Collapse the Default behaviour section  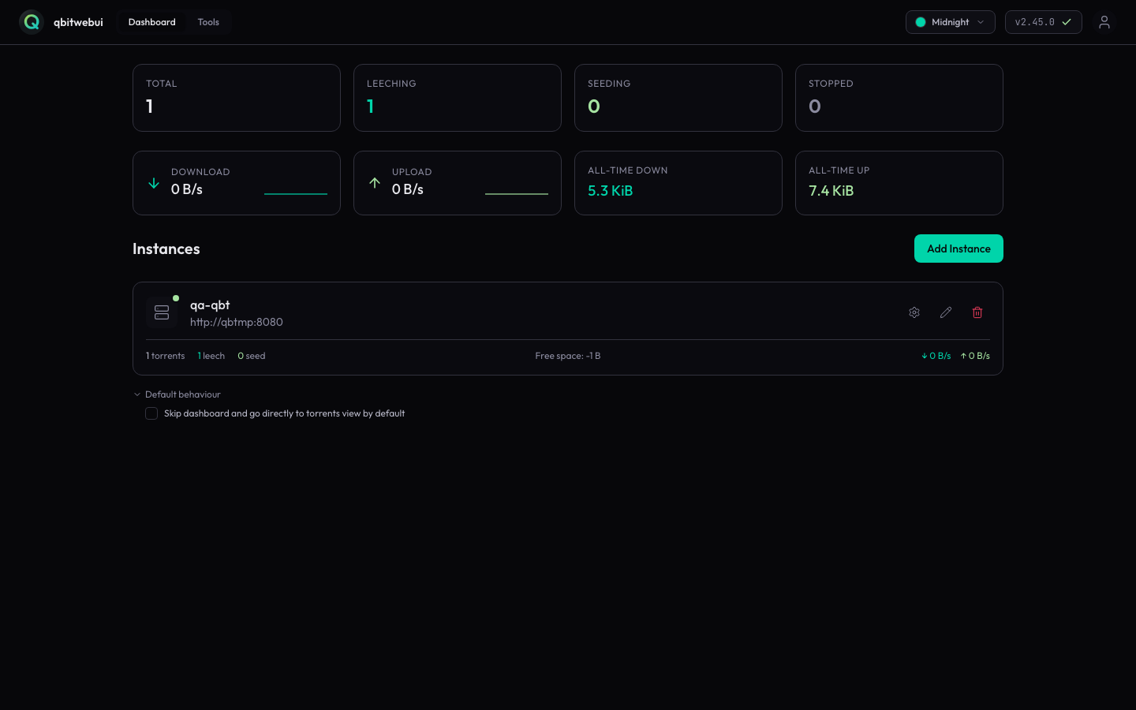(x=177, y=394)
